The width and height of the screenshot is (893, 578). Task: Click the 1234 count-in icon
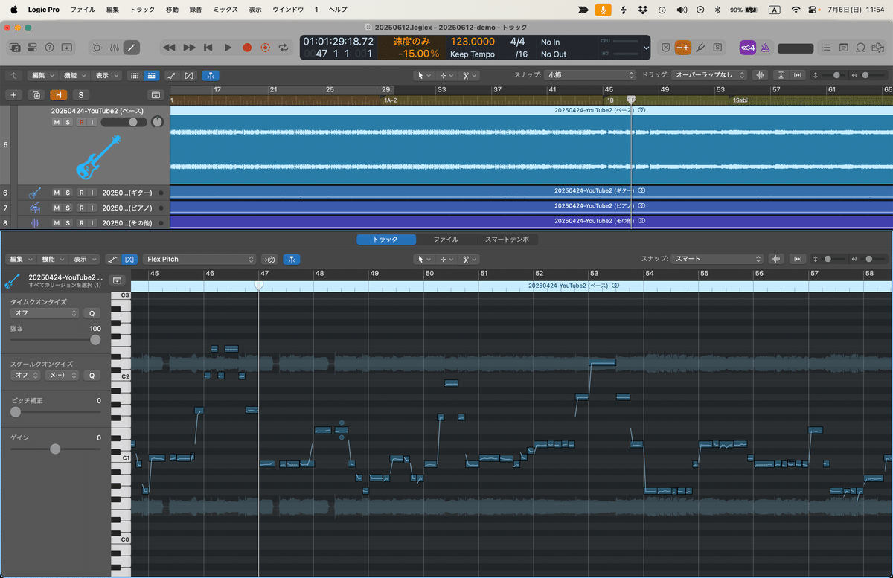pyautogui.click(x=749, y=46)
